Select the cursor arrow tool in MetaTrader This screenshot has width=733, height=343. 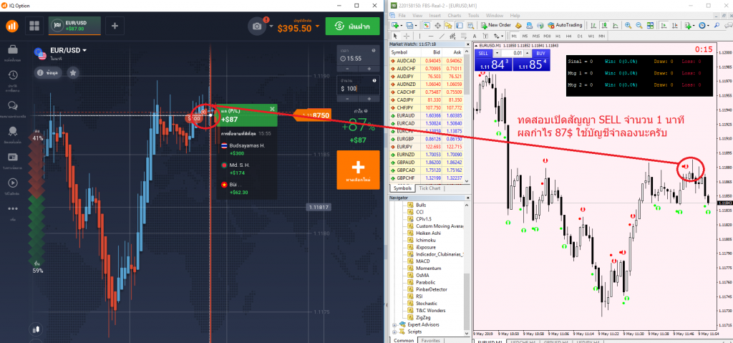point(395,36)
